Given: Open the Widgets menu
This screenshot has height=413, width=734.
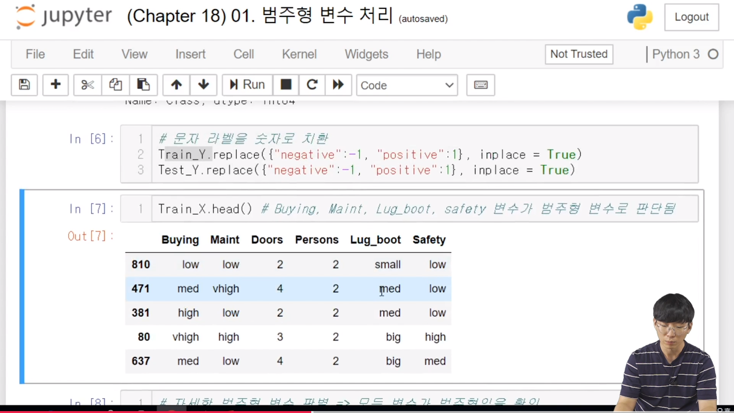Looking at the screenshot, I should point(366,54).
